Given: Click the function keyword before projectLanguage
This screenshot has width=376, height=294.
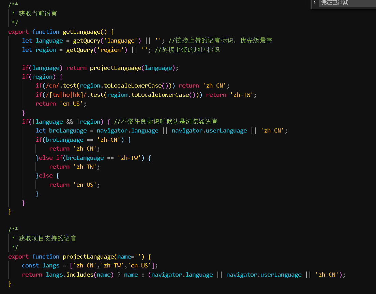Looking at the screenshot, I should tap(46, 257).
